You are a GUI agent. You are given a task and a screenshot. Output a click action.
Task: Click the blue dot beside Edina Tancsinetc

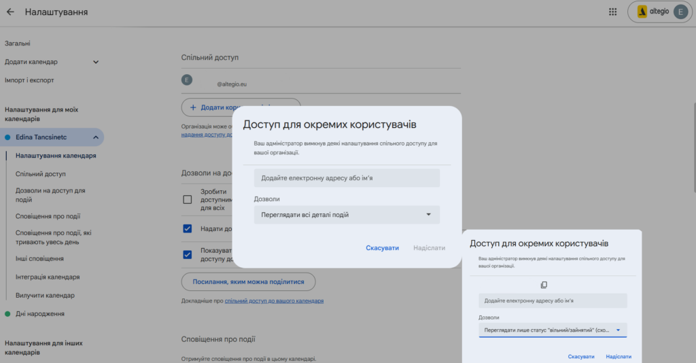pos(7,137)
